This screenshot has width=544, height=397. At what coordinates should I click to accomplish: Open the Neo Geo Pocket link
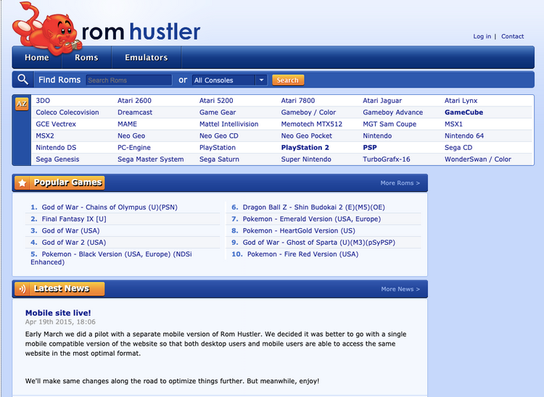click(x=306, y=135)
